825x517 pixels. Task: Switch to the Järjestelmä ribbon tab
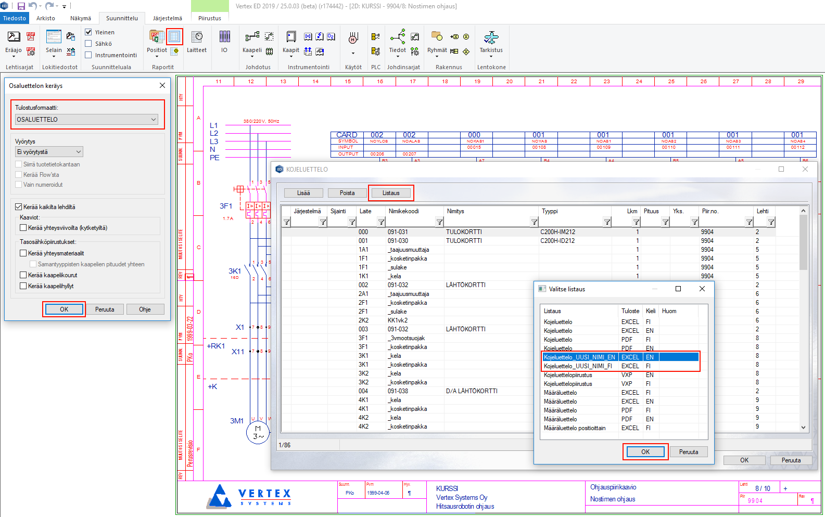pos(167,18)
